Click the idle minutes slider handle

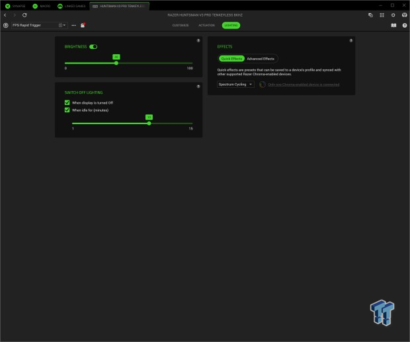[x=149, y=123]
